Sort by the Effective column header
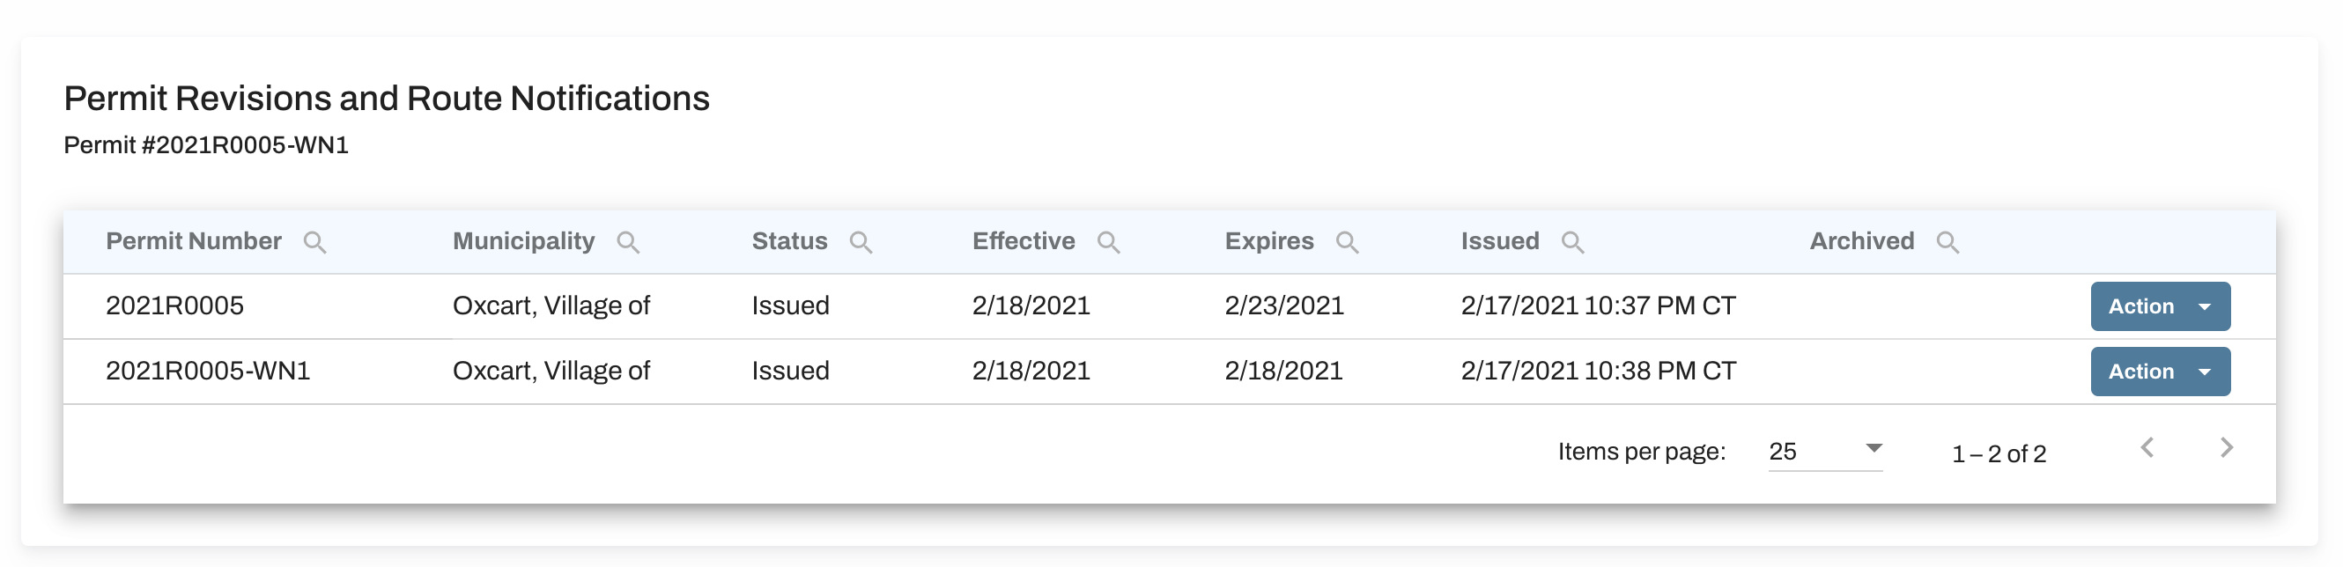This screenshot has width=2343, height=567. click(1024, 240)
